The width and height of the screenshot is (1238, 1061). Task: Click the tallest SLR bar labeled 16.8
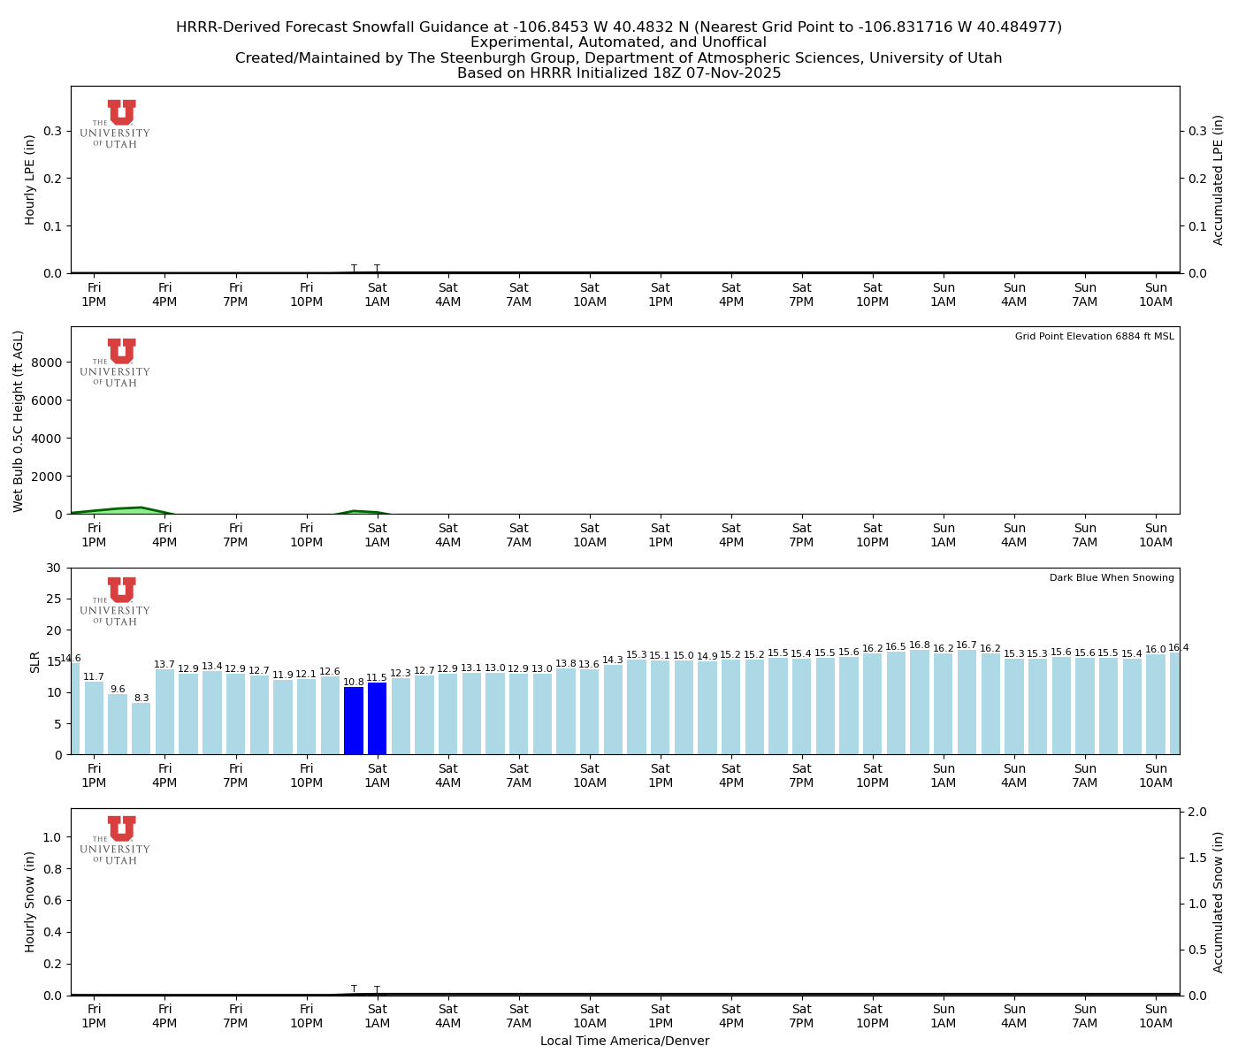920,702
